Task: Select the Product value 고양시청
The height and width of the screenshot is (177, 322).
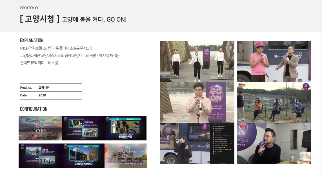Action: click(x=44, y=88)
